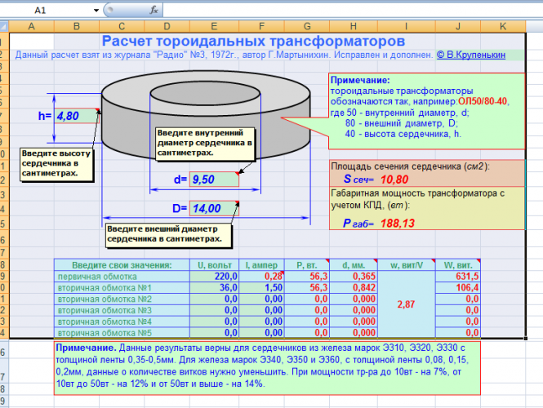Image resolution: width=543 pixels, height=408 pixels.
Task: Click the вторичная обмотка №3 row label
Action: [122, 310]
